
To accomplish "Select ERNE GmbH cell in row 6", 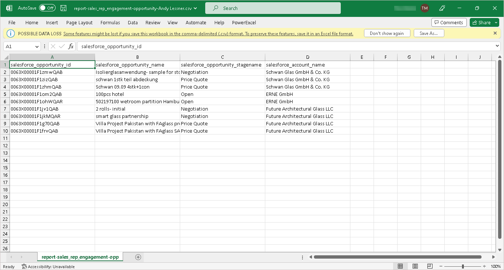I will tap(308, 101).
